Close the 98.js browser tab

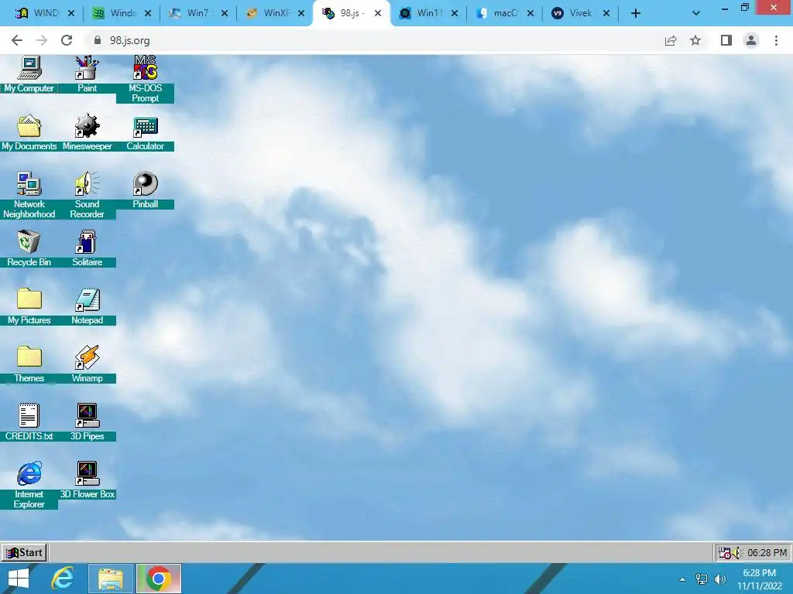tap(378, 13)
